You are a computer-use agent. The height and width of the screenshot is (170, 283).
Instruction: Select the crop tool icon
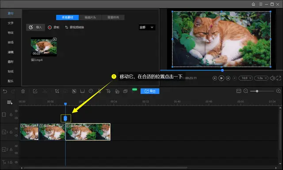tap(57, 91)
